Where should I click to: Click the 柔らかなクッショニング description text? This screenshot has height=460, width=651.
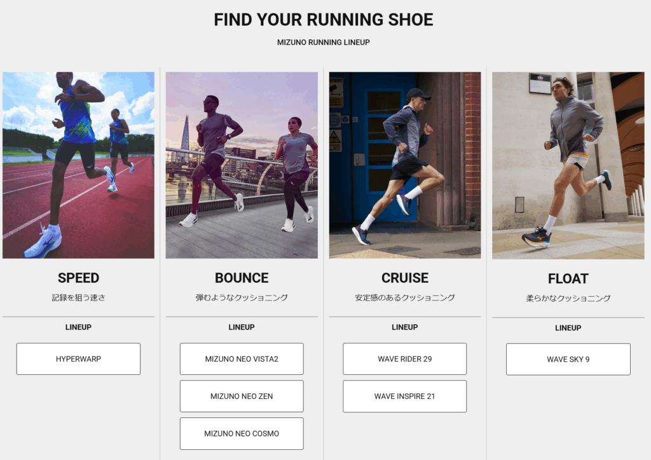(568, 298)
